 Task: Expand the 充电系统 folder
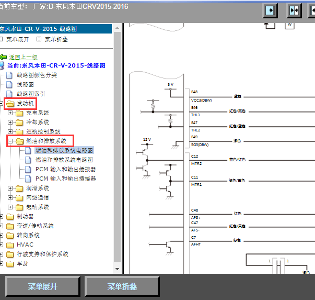[10, 113]
